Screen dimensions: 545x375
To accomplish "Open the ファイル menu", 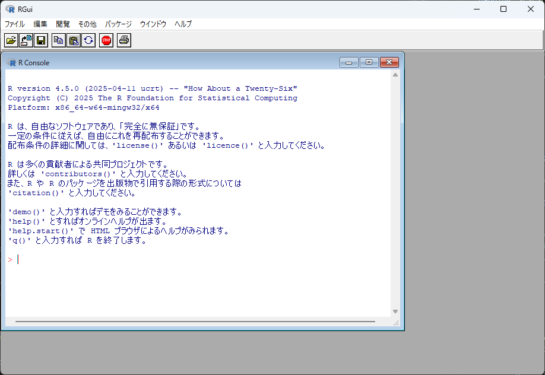I will [15, 24].
